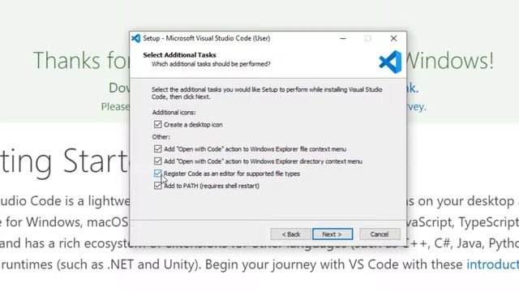Screen dimensions: 519x292
Task: Go to the next setup step
Action: pyautogui.click(x=332, y=234)
